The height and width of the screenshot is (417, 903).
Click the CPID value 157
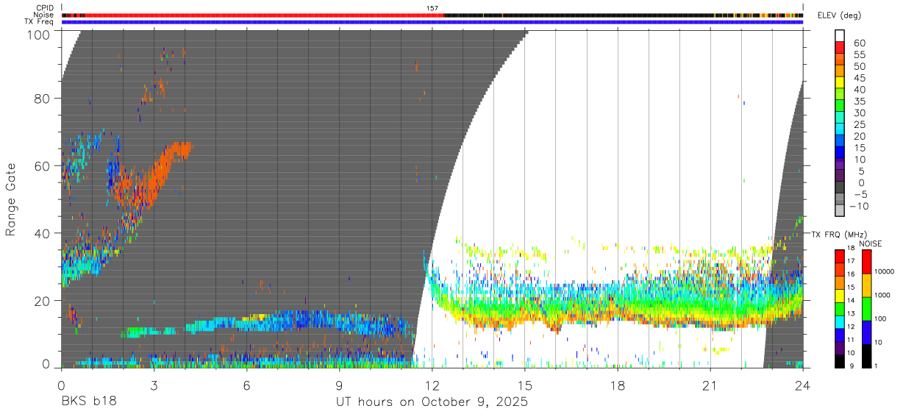(x=432, y=8)
